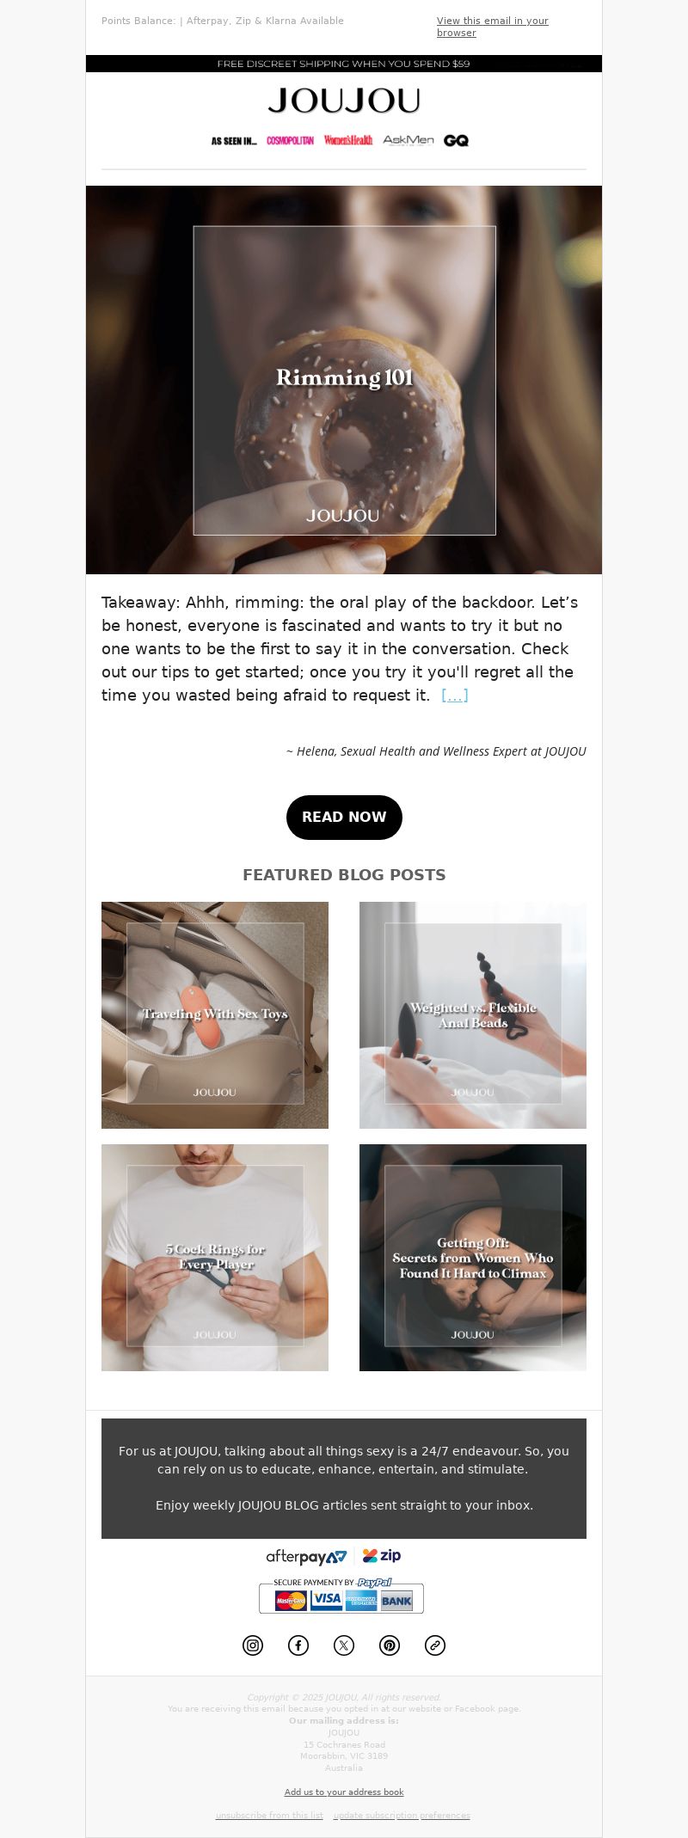688x1838 pixels.
Task: Open Traveling With Sex Toys blog post
Action: click(x=215, y=1015)
